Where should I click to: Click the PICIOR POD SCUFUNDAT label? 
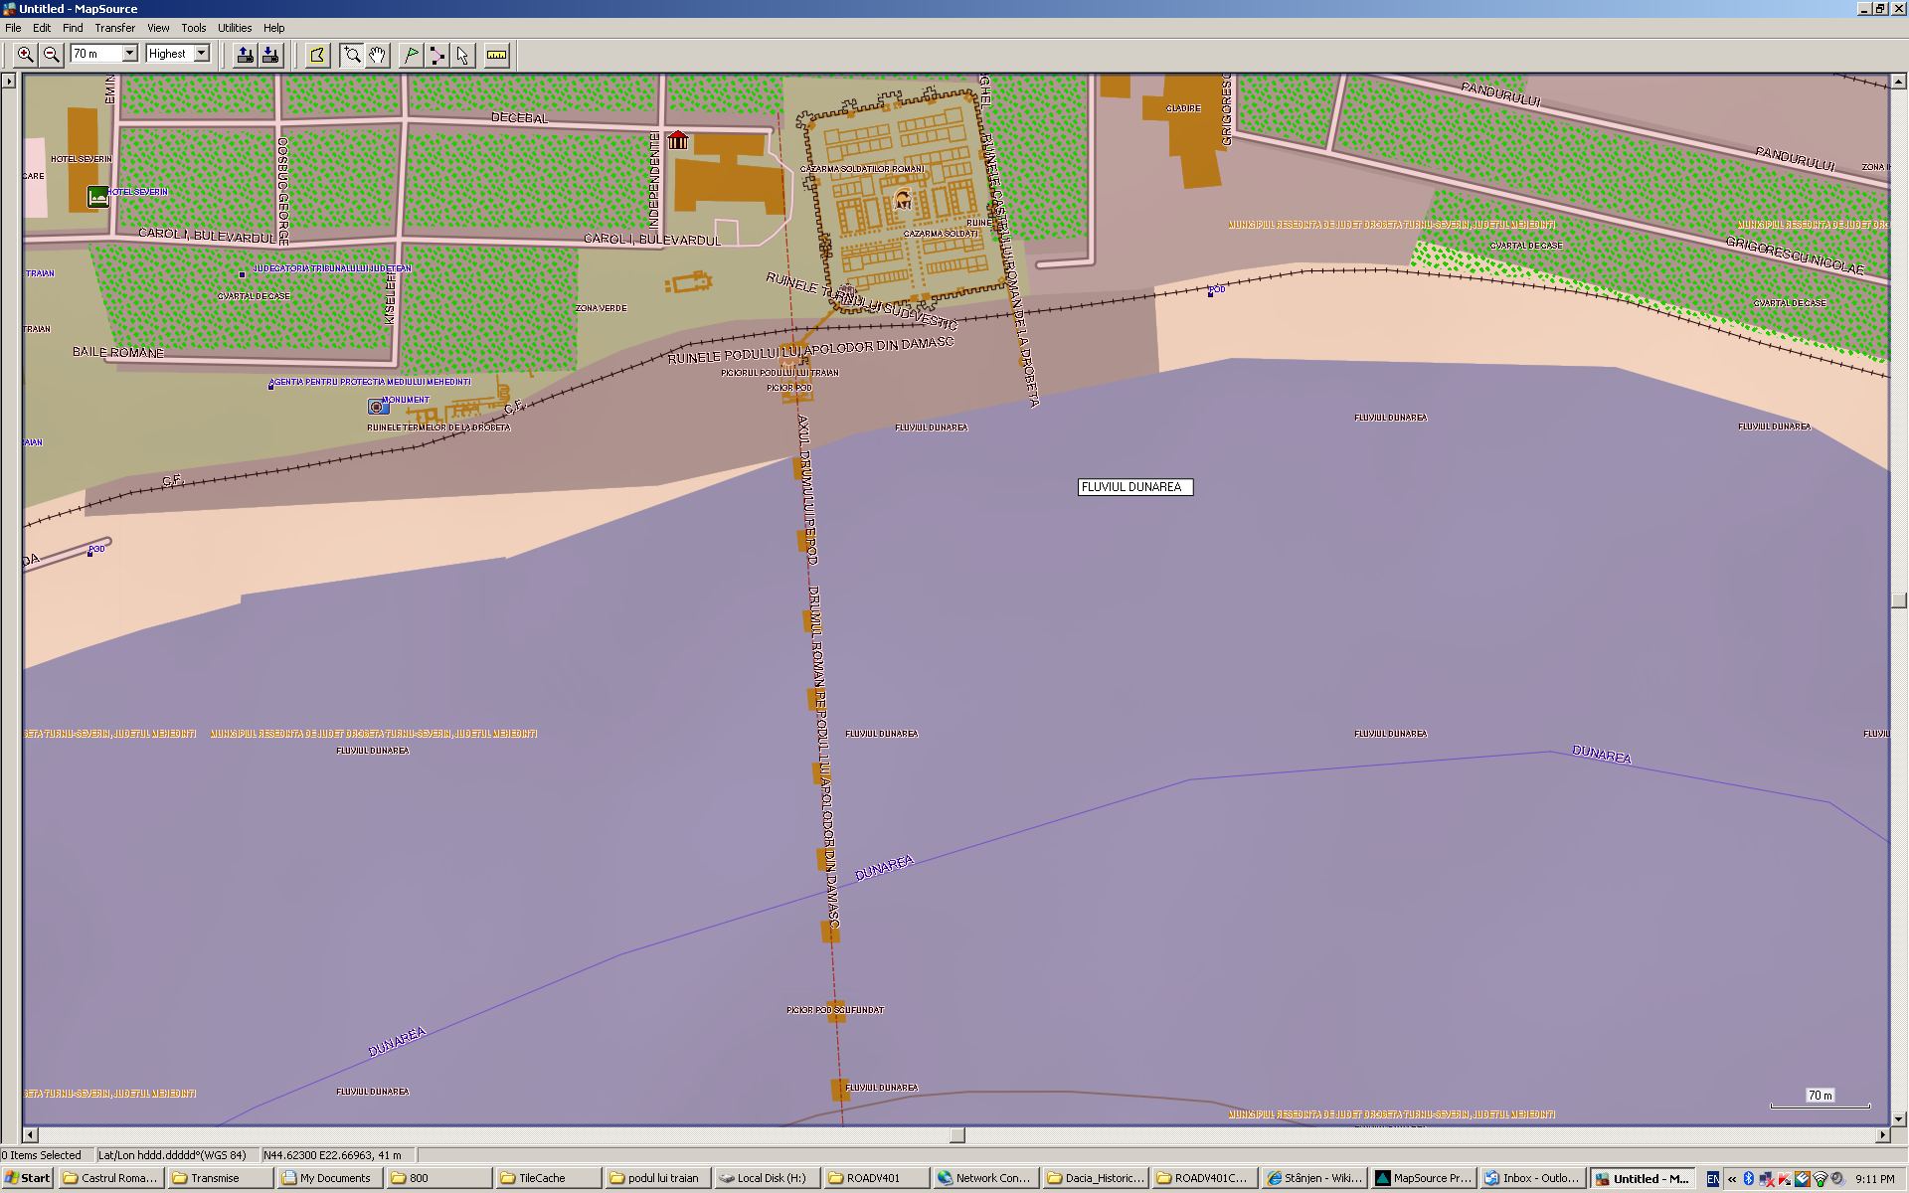[835, 1010]
